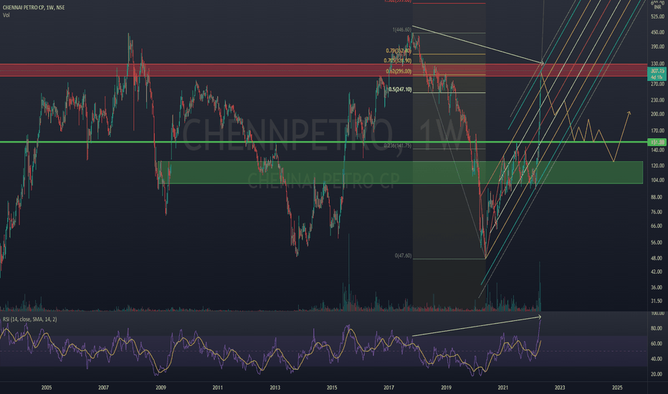Viewport: 668px width, 394px height.
Task: Click the RSI 40.00 scale value
Action: (x=657, y=359)
